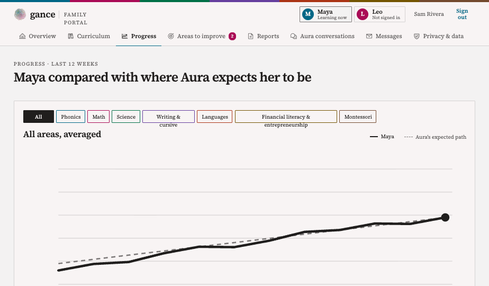Image resolution: width=489 pixels, height=286 pixels.
Task: Open the Reports tab
Action: tap(263, 36)
